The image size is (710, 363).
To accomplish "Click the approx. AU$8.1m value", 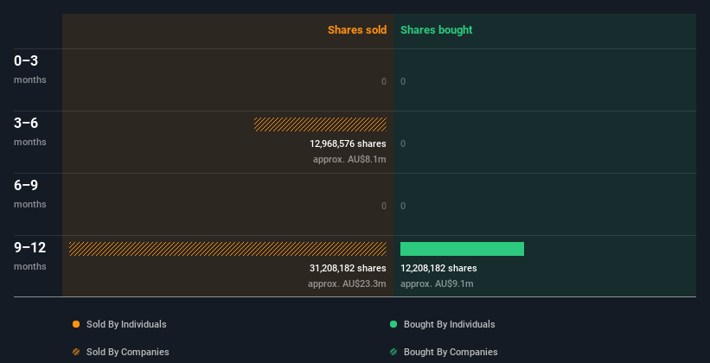I will click(349, 160).
